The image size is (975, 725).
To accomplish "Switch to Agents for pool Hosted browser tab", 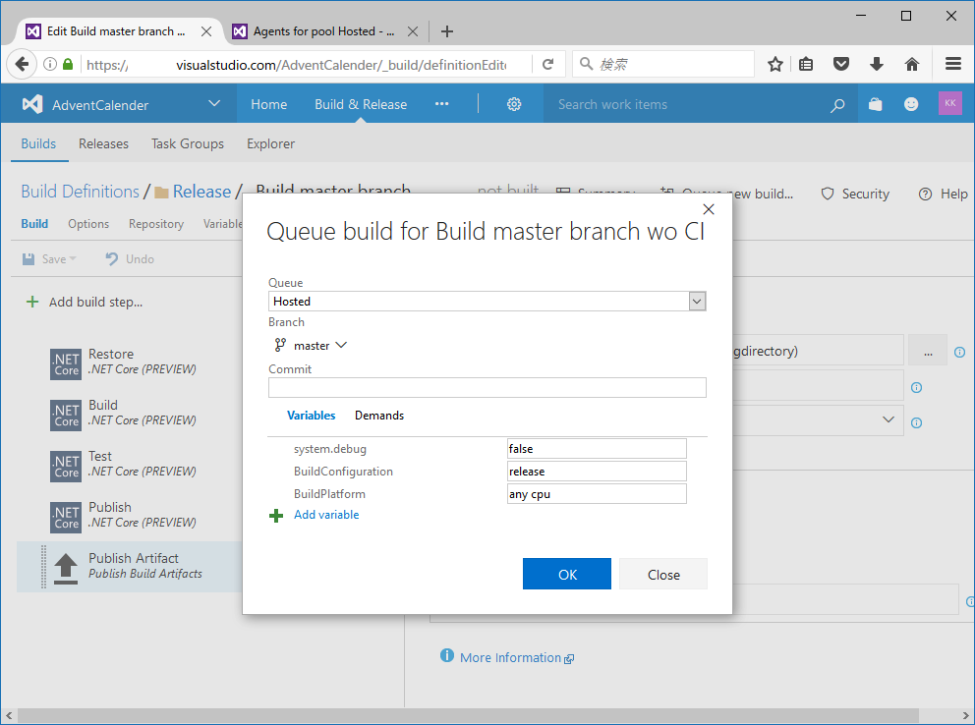I will pyautogui.click(x=324, y=31).
